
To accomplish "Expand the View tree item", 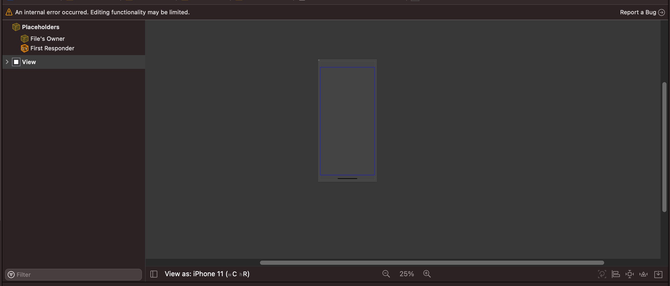I will 7,62.
